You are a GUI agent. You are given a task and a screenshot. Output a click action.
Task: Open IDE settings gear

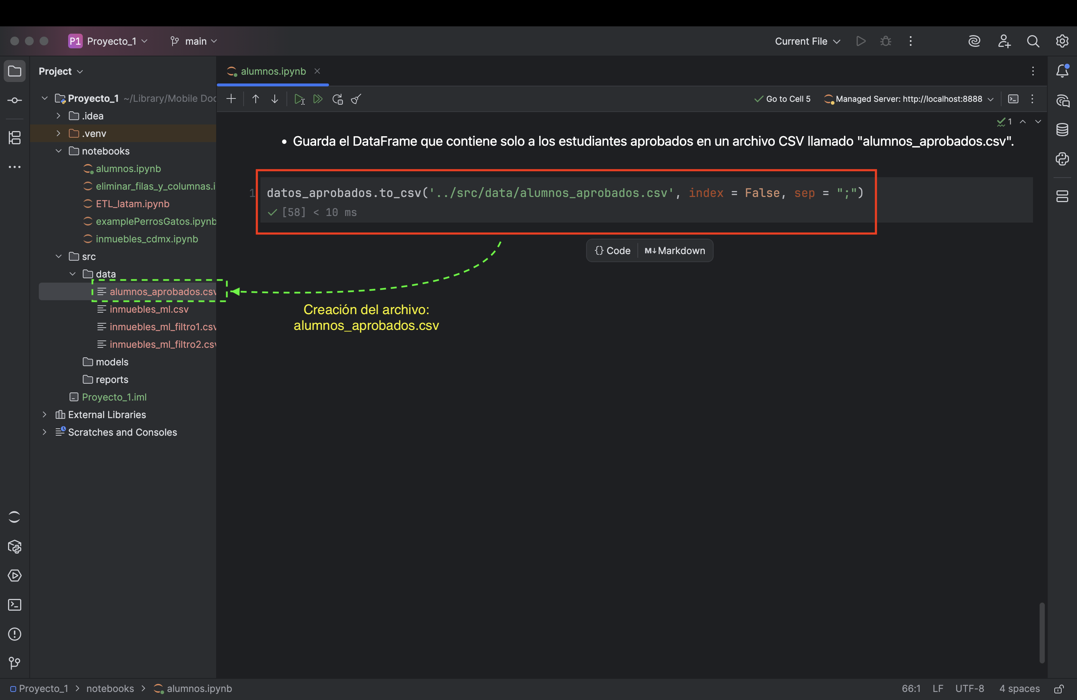pyautogui.click(x=1062, y=41)
